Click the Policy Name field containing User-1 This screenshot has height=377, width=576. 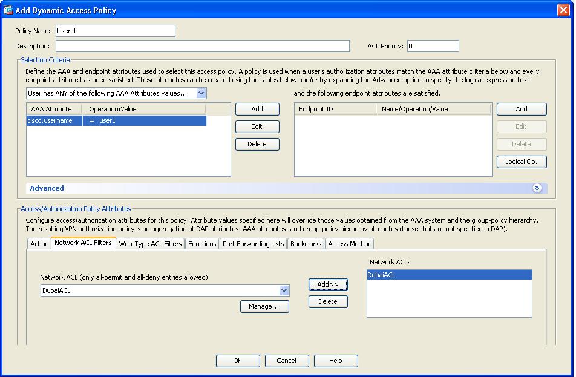coord(116,31)
